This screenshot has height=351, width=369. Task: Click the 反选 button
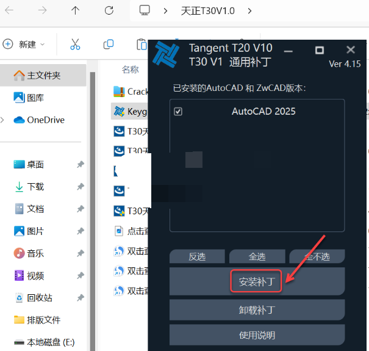click(197, 256)
